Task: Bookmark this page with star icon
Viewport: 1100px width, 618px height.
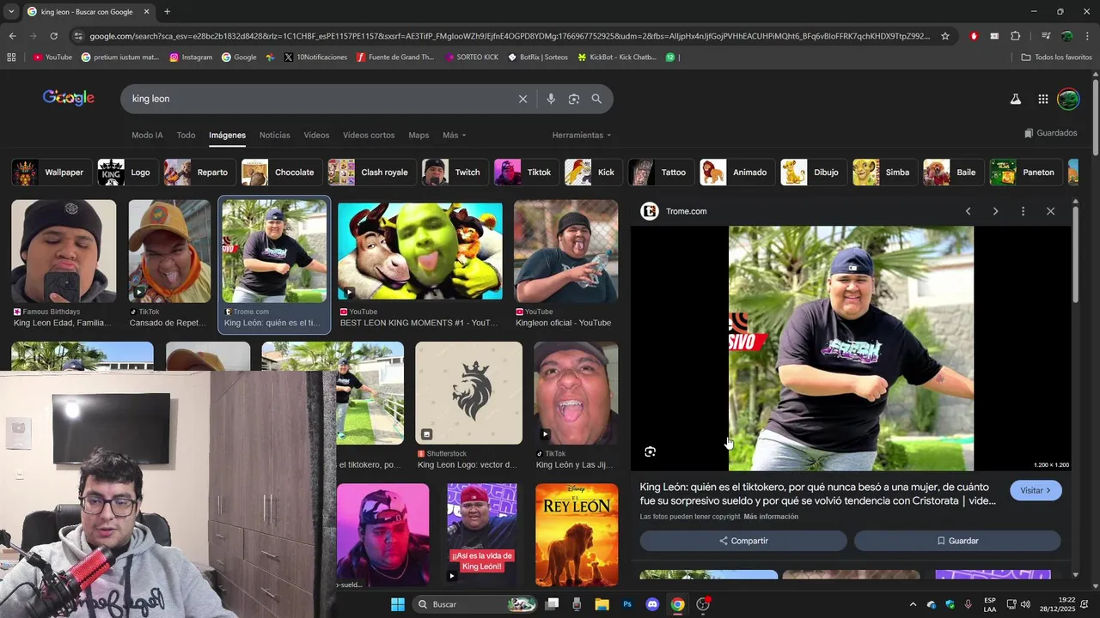Action: pos(945,36)
